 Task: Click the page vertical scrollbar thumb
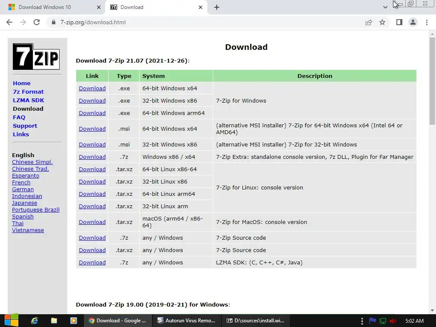click(432, 80)
